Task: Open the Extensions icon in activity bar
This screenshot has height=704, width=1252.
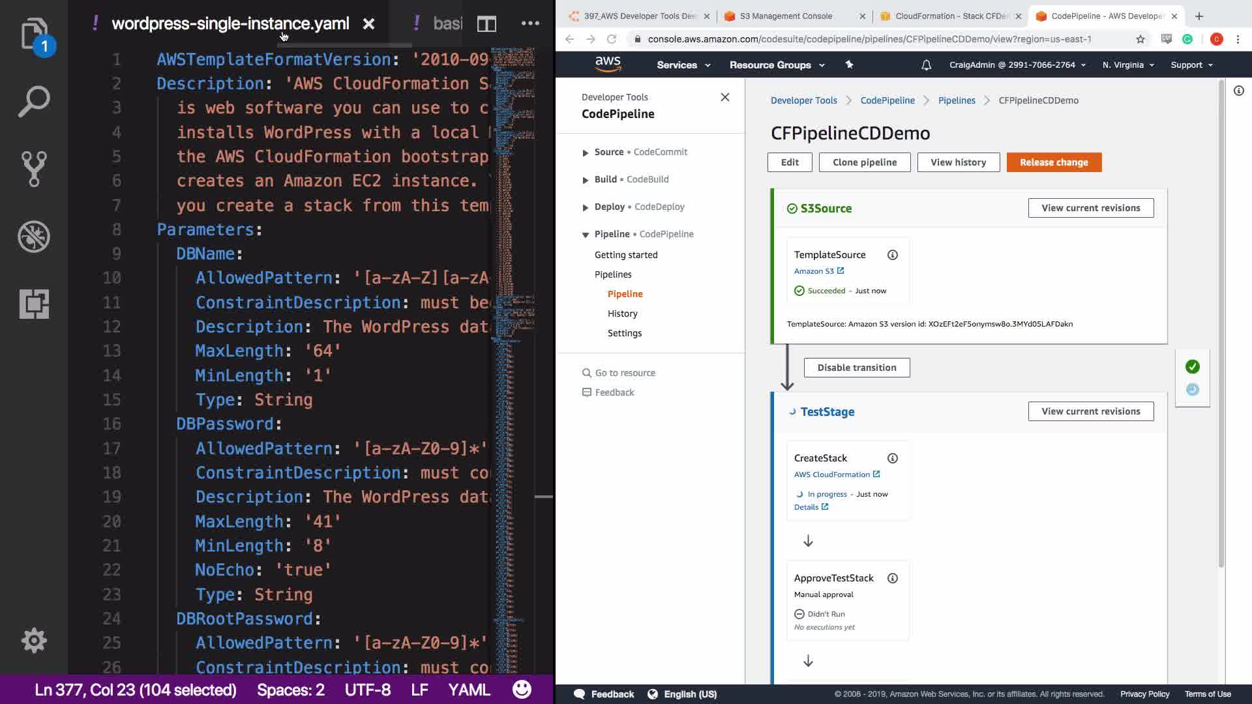Action: [34, 304]
